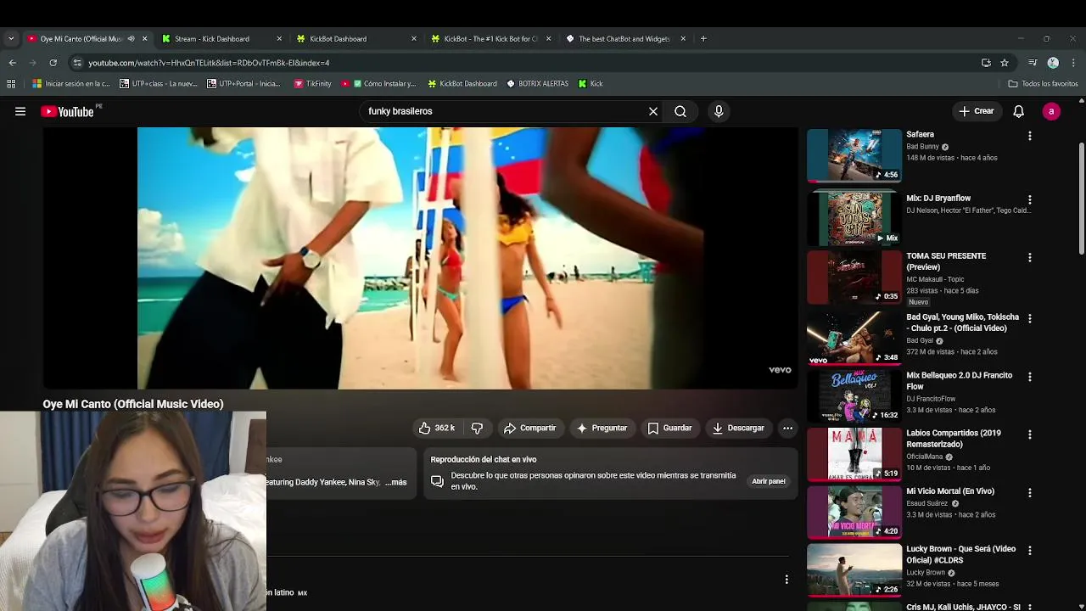Screen dimensions: 1086x611
Task: Open the Preguntar AI button
Action: coord(602,428)
